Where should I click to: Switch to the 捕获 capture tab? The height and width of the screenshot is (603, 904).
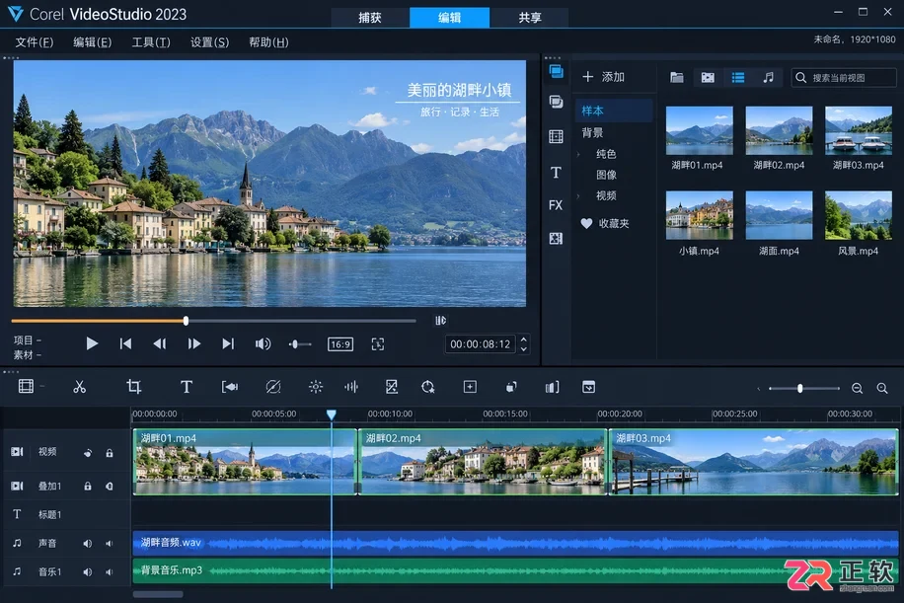click(370, 18)
